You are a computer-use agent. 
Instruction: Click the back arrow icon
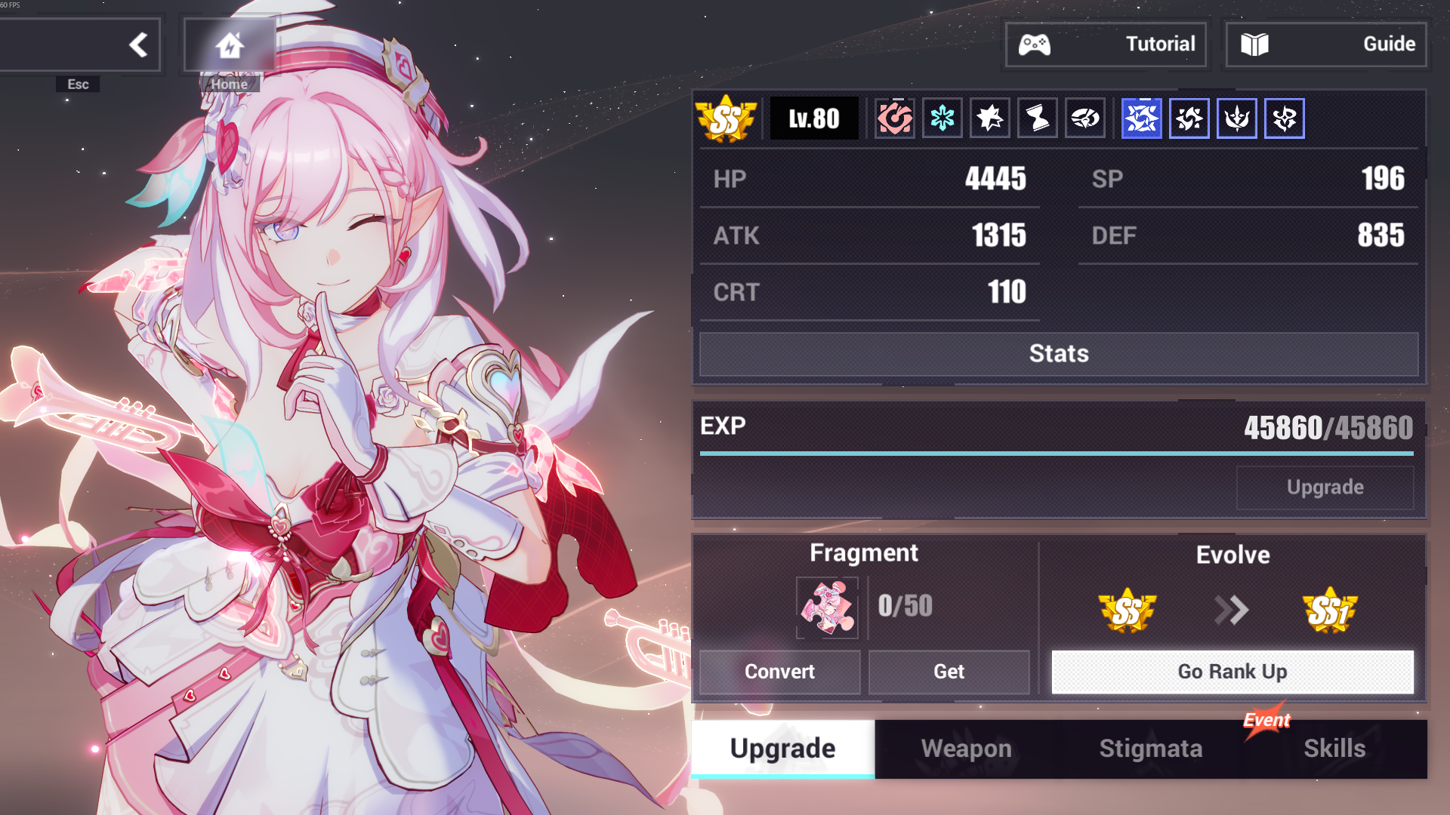click(x=138, y=45)
